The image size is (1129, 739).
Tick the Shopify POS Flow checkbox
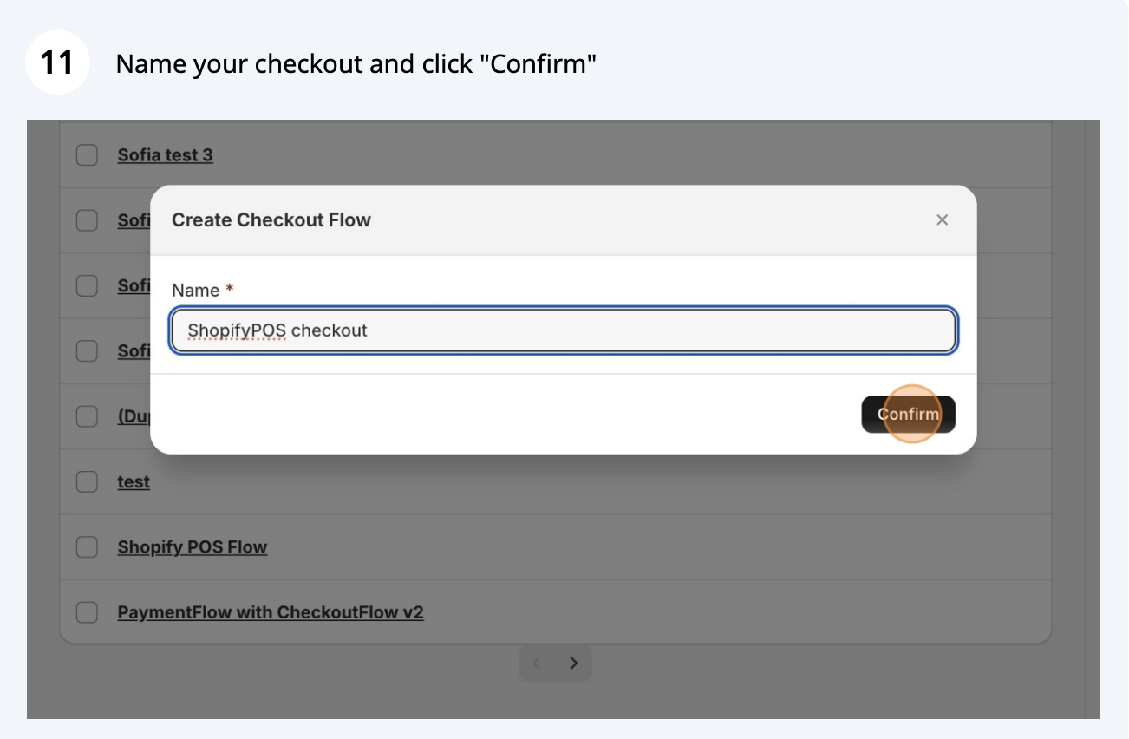click(x=87, y=547)
